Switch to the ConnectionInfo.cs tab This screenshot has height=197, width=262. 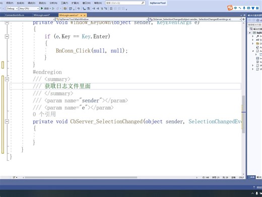[15, 15]
